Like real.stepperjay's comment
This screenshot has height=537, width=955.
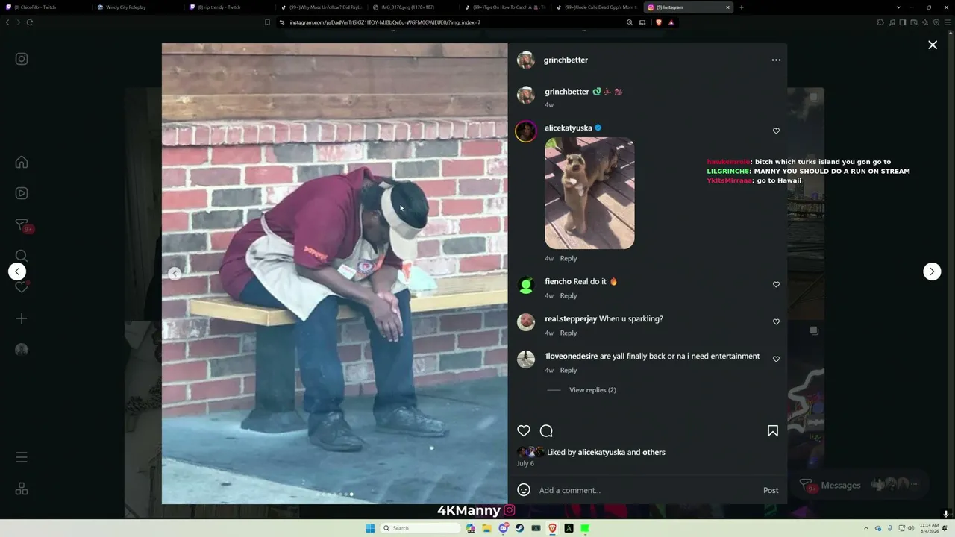[x=776, y=322]
